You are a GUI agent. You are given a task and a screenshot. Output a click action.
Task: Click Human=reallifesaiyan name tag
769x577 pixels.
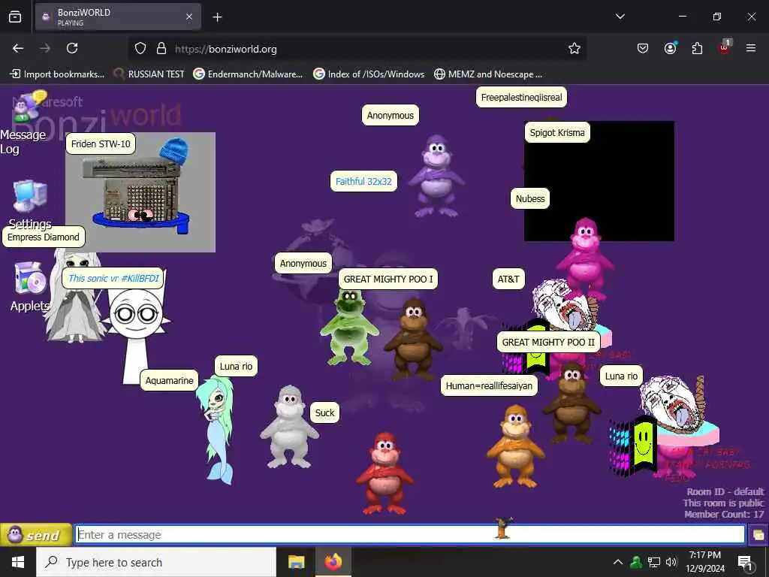tap(489, 385)
